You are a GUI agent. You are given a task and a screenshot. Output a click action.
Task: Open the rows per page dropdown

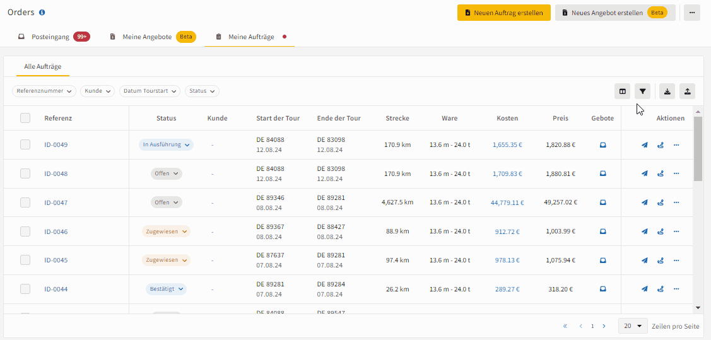[x=633, y=326]
